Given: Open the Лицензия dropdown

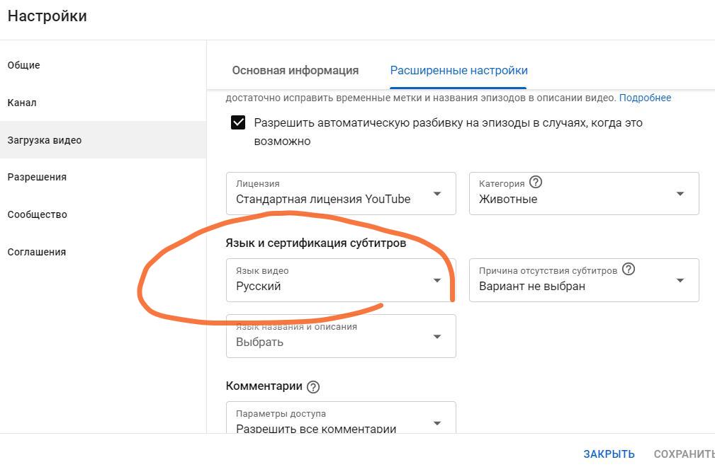Looking at the screenshot, I should coord(341,193).
